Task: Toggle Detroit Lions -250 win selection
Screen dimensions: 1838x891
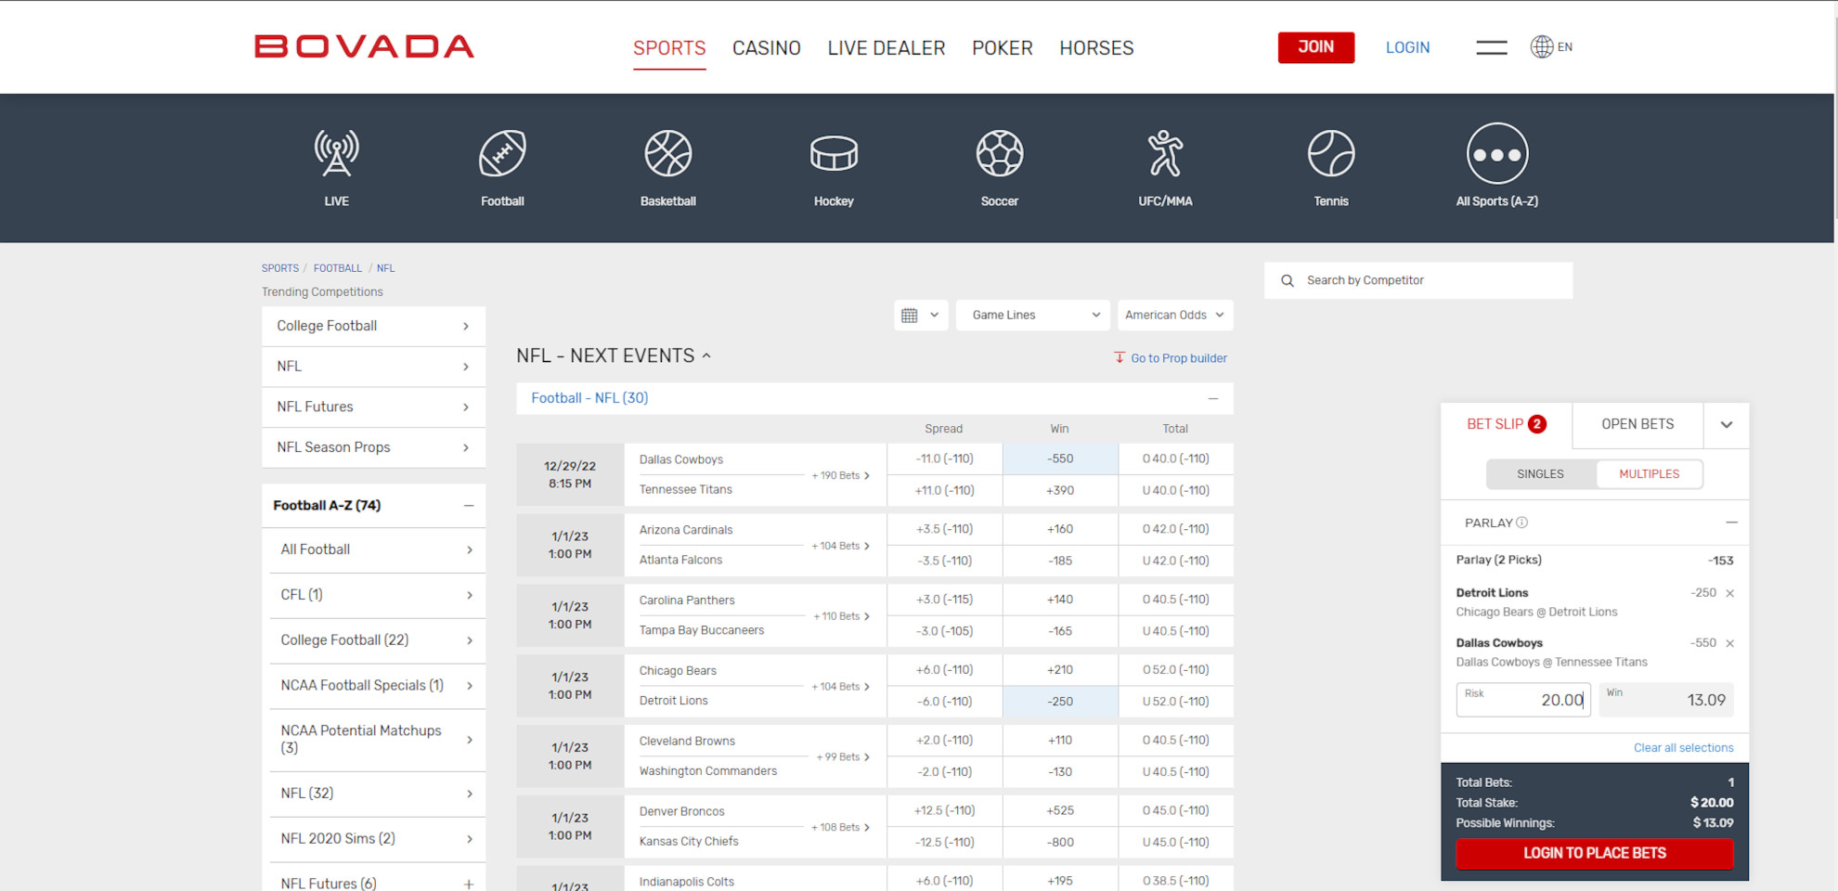Action: click(x=1060, y=702)
